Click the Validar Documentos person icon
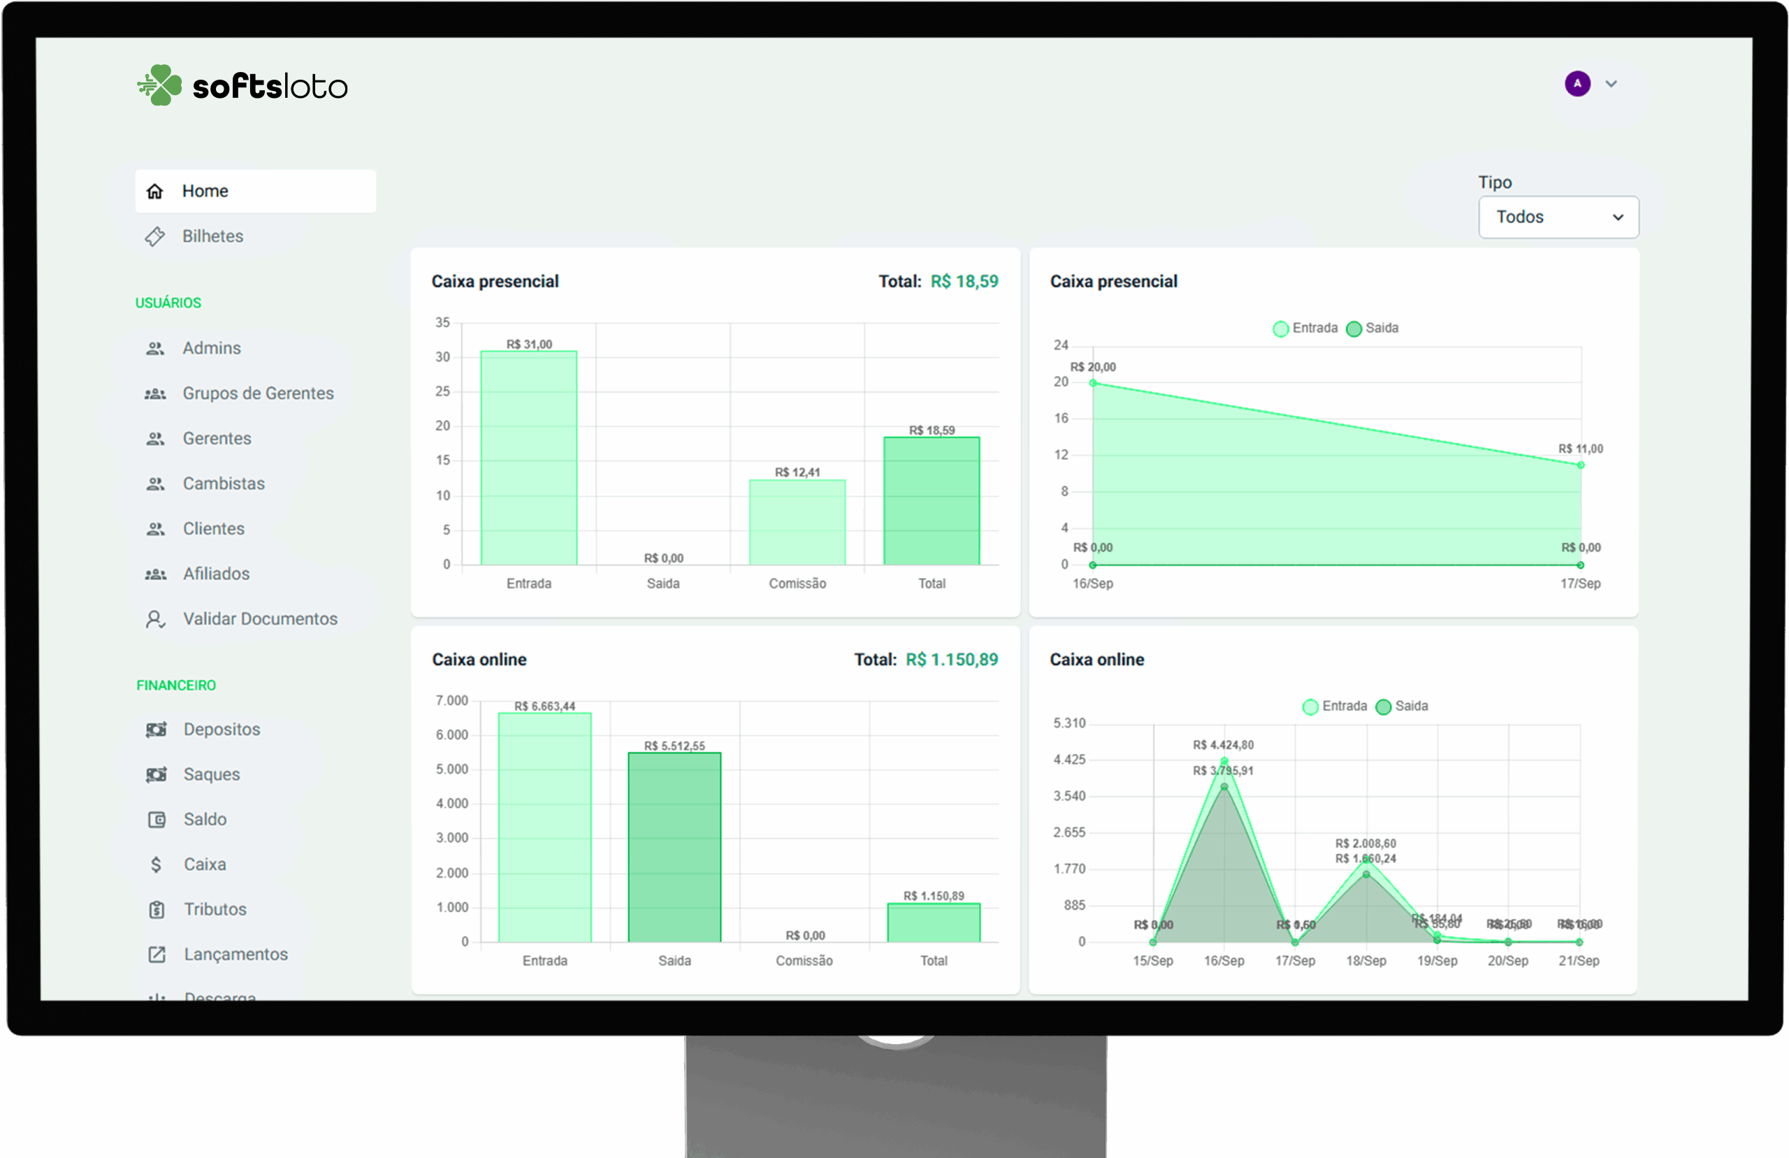Screen dimensions: 1789x1158 (x=156, y=619)
